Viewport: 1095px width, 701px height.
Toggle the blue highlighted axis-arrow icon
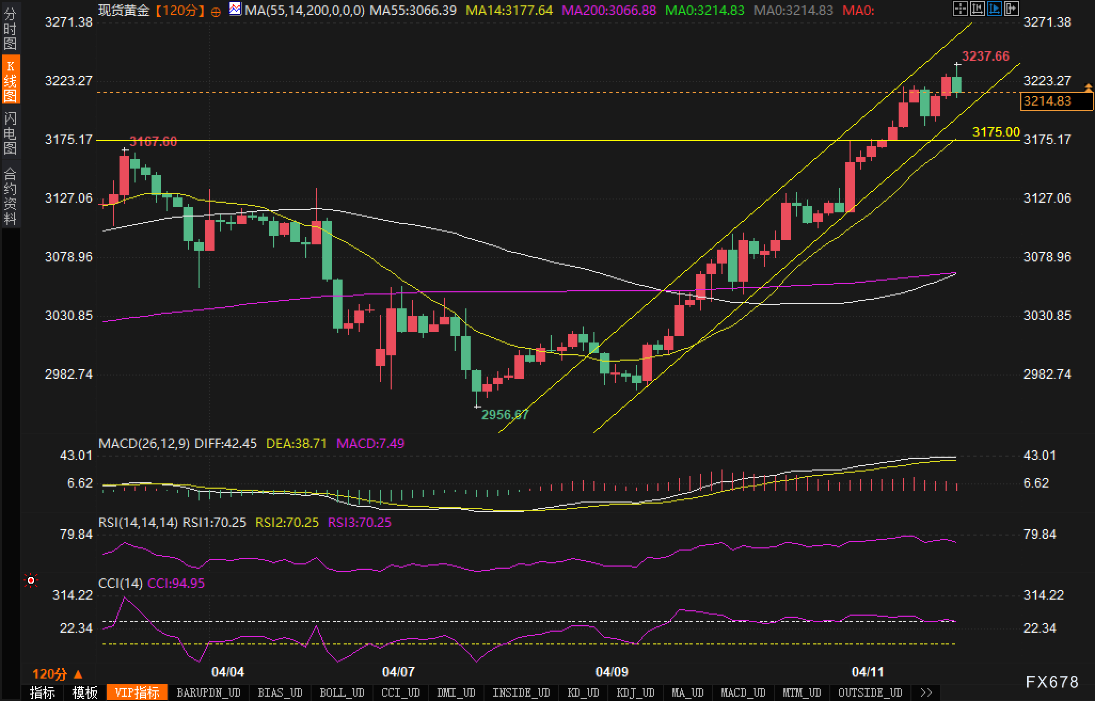click(994, 9)
